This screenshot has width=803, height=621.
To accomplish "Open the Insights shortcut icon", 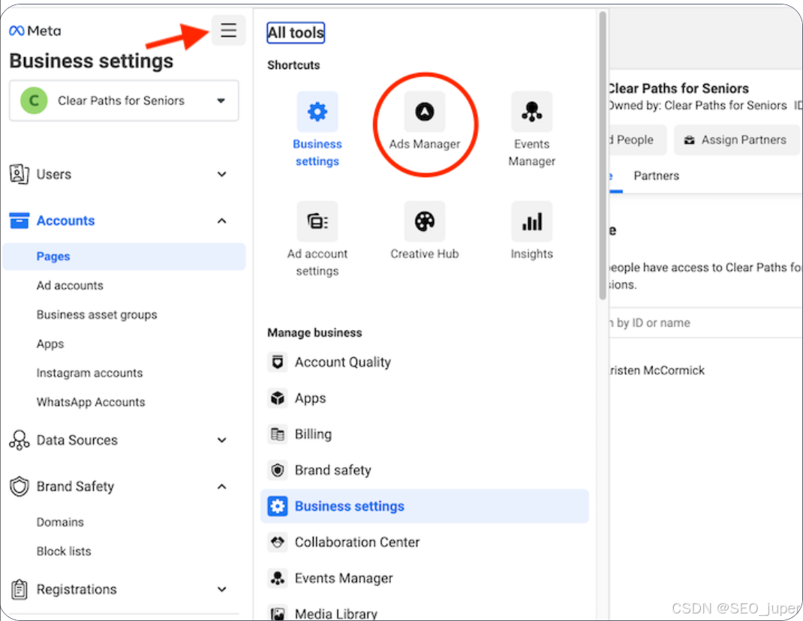I will (531, 222).
